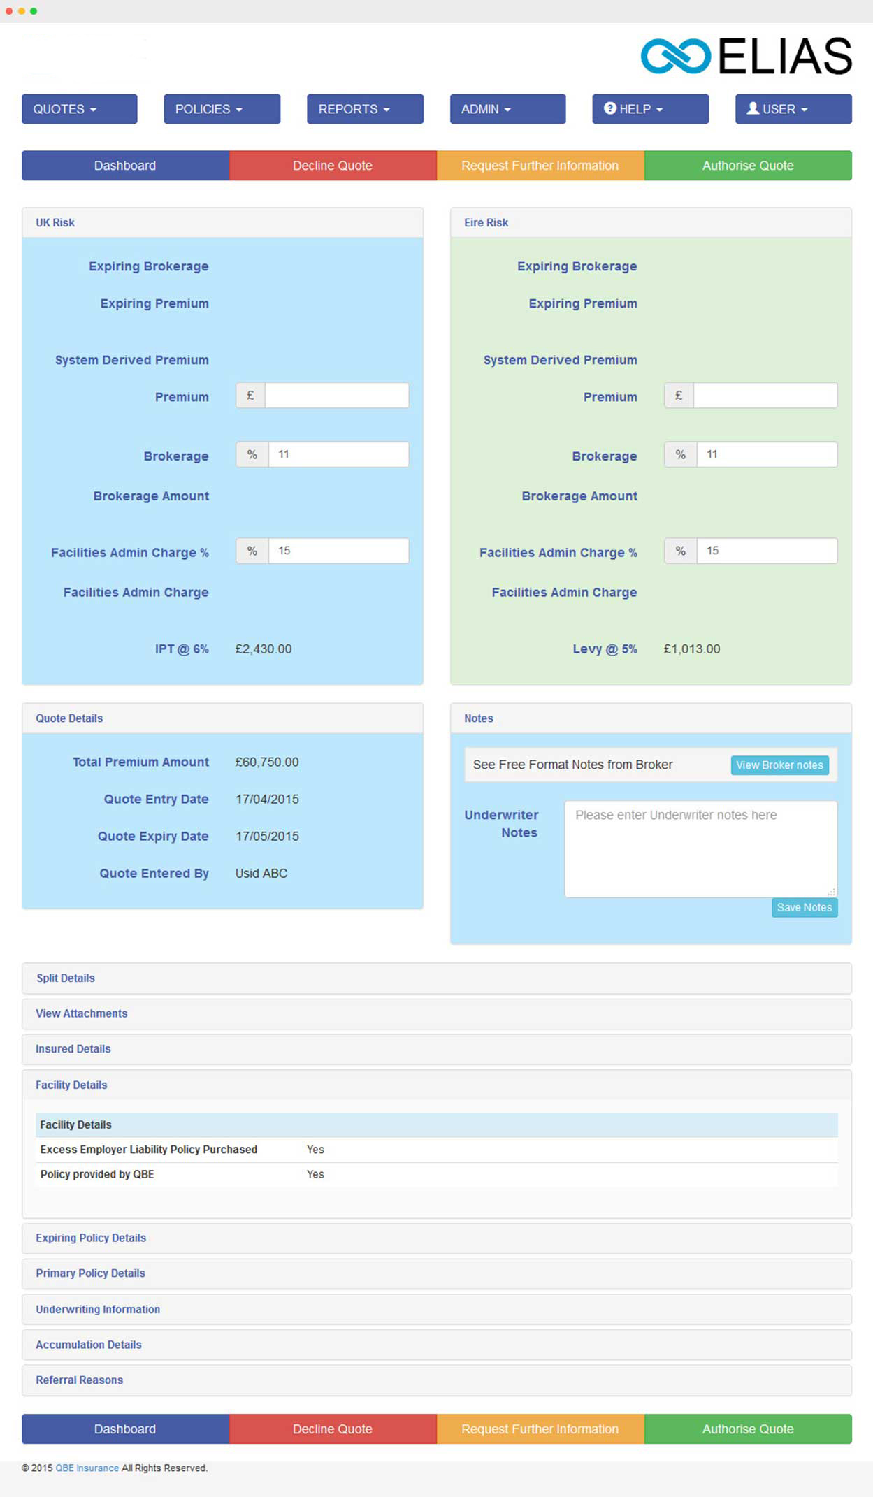Expand the REPORTS dropdown menu
873x1497 pixels.
pos(364,109)
